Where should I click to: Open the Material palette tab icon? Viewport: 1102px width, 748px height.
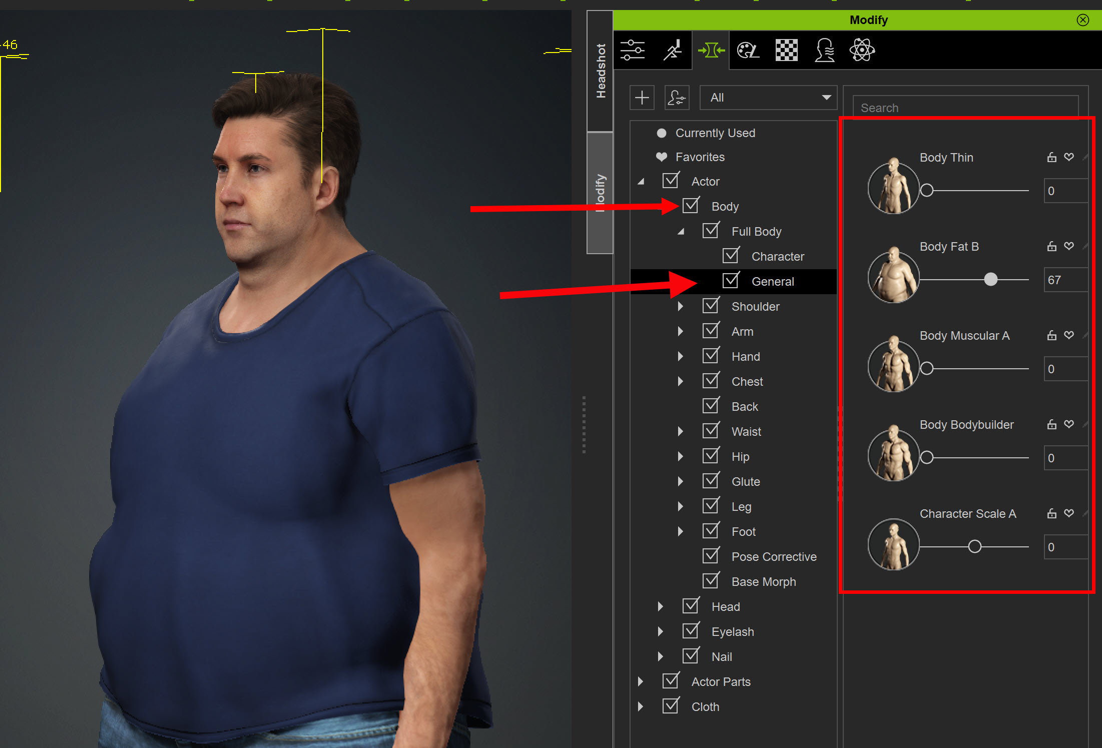(x=748, y=50)
